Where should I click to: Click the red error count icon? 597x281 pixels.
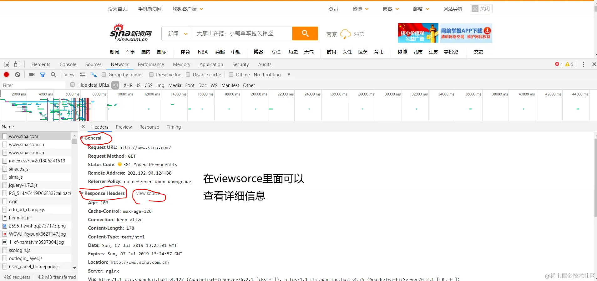pos(557,64)
